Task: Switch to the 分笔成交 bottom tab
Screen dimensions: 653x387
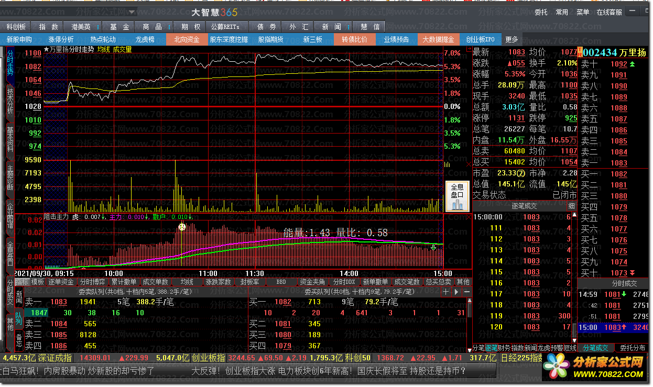Action: coord(596,348)
